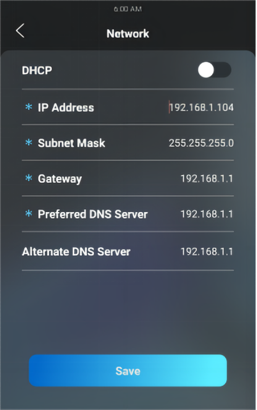Edit the IP Address field 192.168.1.104
257x410 pixels.
[201, 107]
